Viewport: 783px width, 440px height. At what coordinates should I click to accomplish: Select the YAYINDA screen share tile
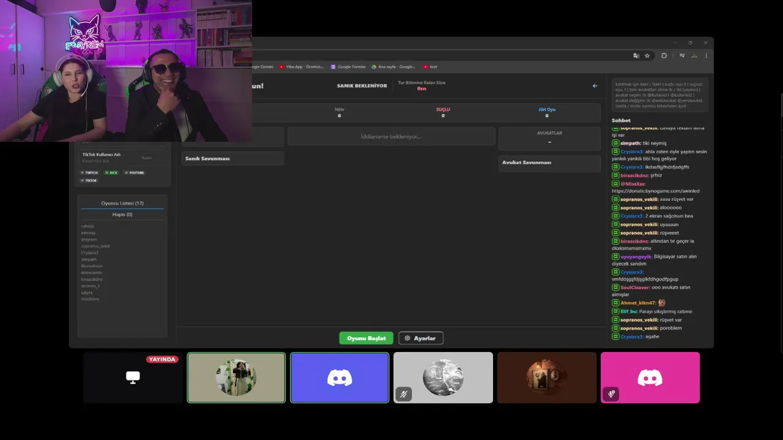[x=133, y=378]
